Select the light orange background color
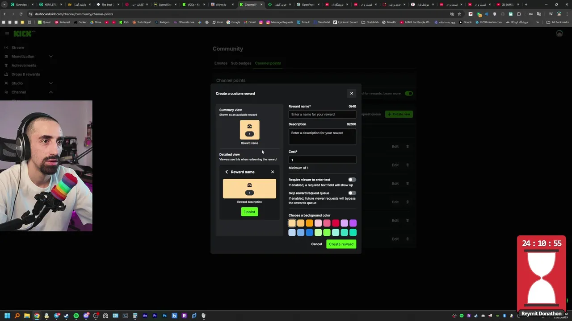The image size is (572, 321). 301,223
